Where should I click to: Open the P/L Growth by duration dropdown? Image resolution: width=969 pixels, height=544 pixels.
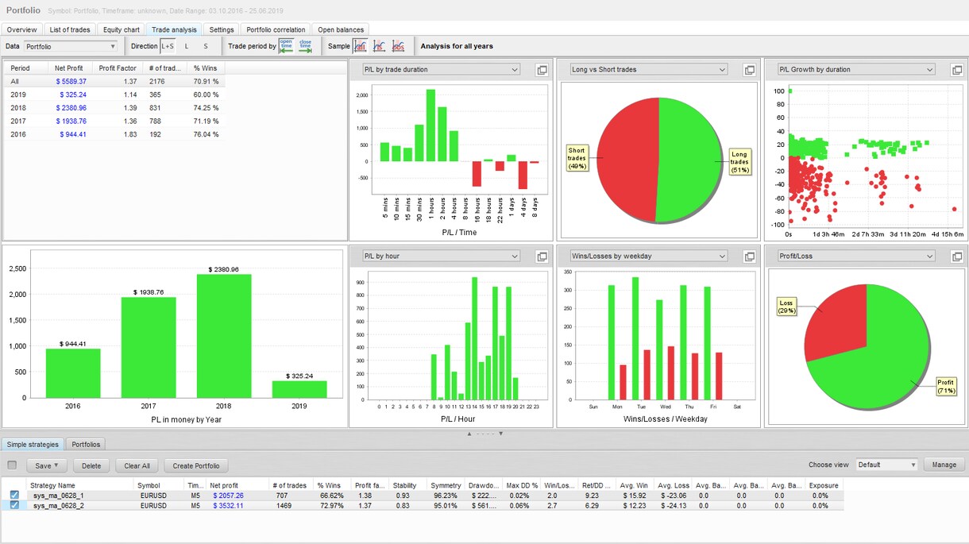[x=856, y=70]
